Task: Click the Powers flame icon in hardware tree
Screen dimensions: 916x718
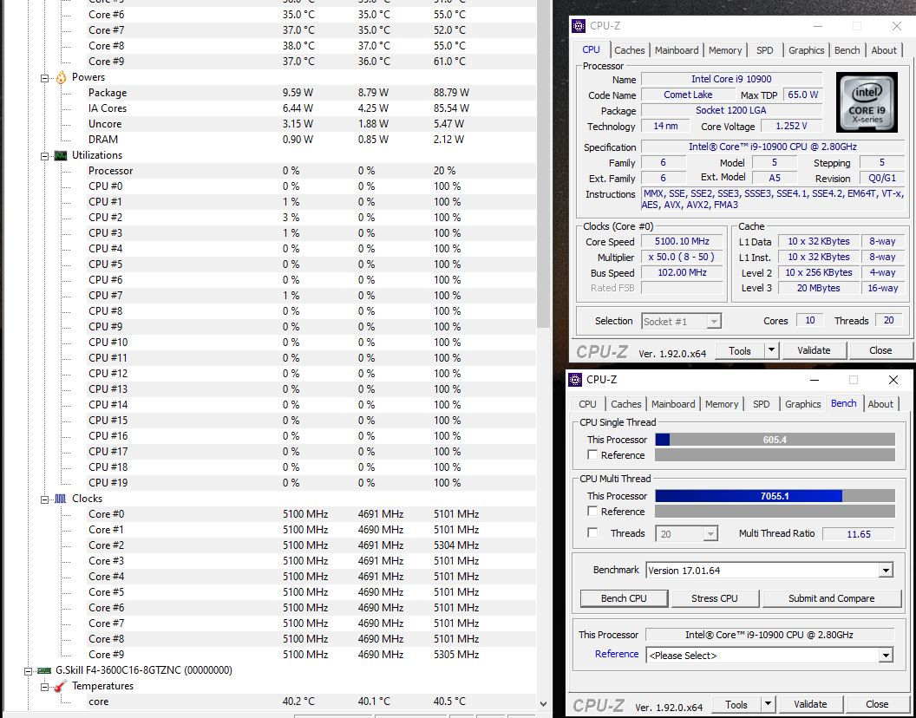Action: 62,77
